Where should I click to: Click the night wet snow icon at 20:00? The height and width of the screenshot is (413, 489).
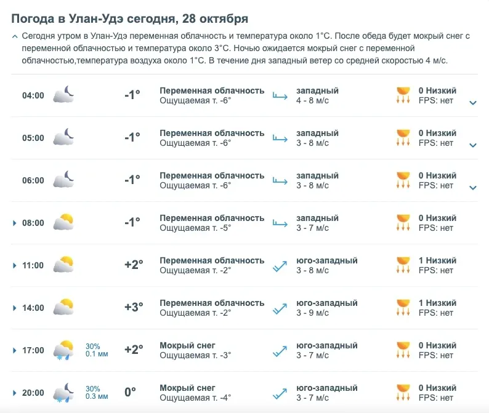pyautogui.click(x=63, y=393)
